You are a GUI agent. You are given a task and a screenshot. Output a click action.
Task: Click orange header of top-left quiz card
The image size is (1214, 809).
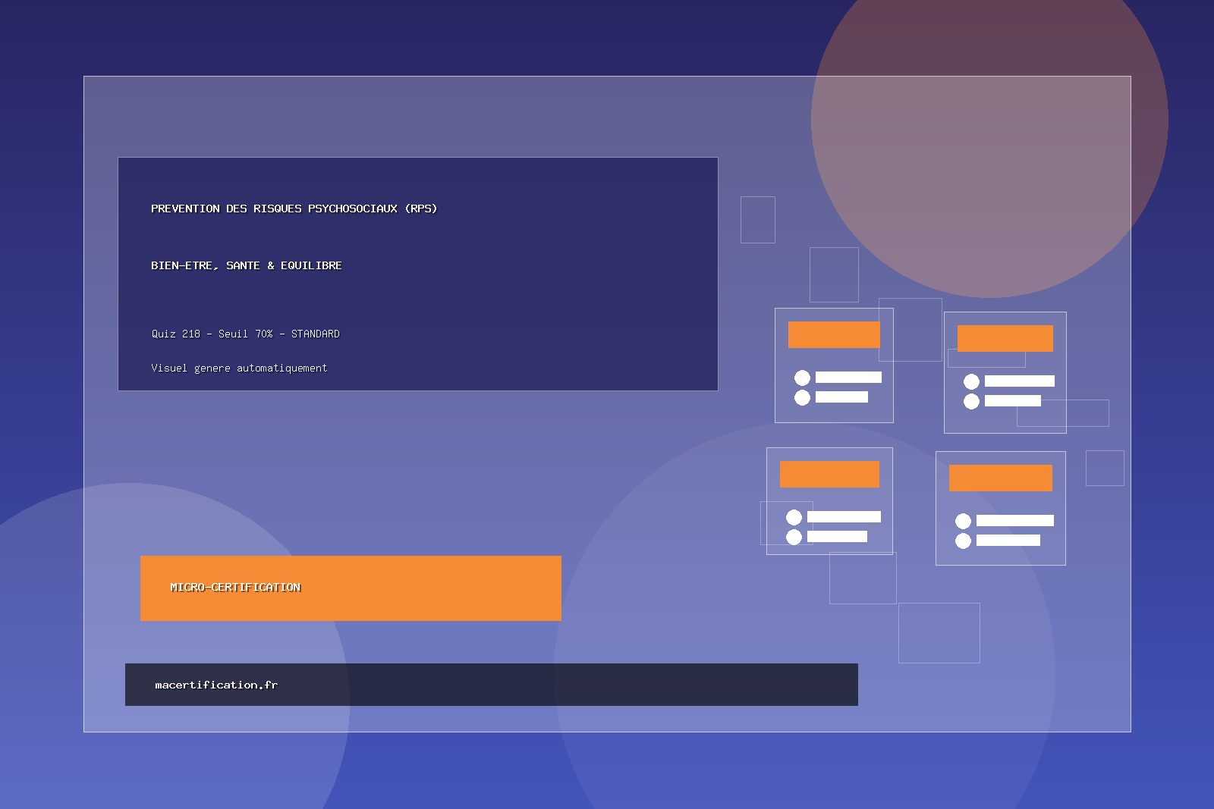pos(834,334)
